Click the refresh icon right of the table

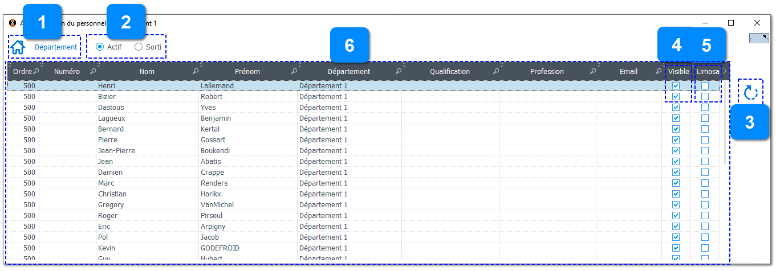click(750, 93)
